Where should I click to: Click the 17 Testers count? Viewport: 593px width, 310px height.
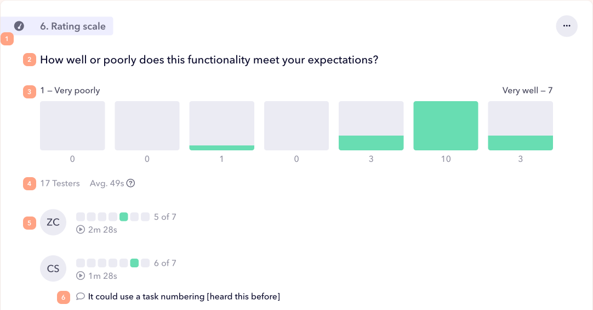point(60,184)
